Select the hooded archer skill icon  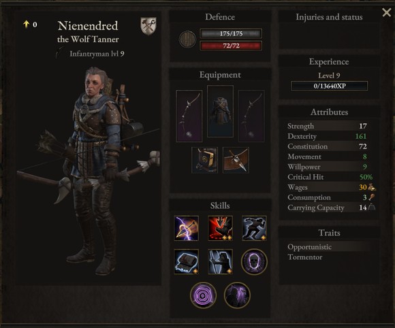coord(220,262)
